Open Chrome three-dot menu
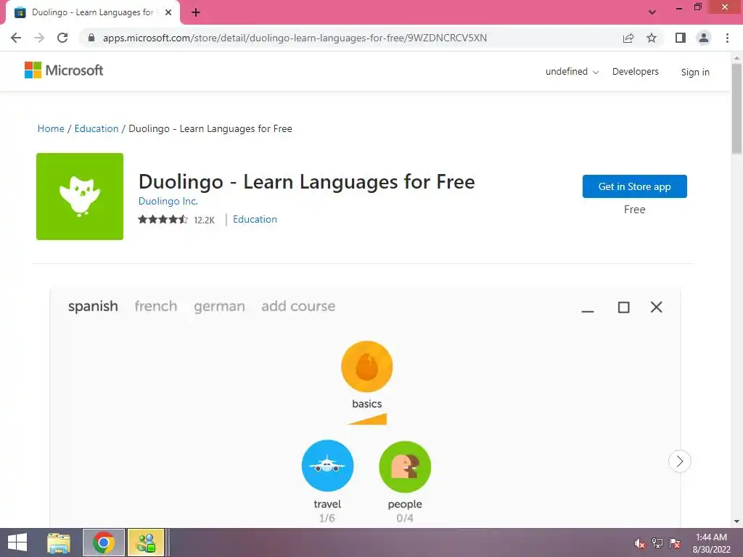Image resolution: width=743 pixels, height=557 pixels. 727,38
